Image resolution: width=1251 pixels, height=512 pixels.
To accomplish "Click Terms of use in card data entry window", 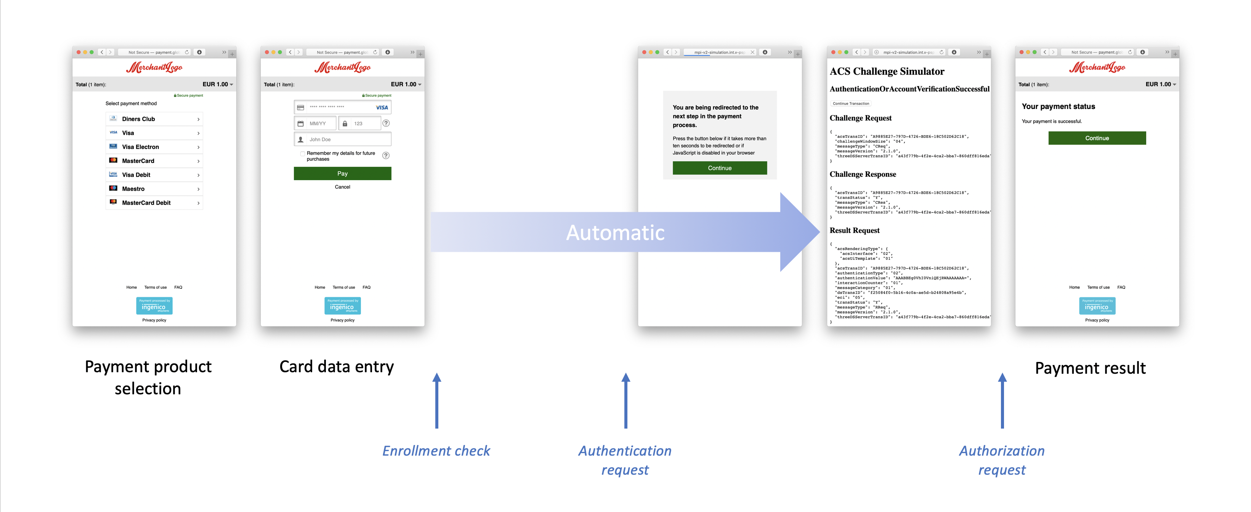I will (344, 287).
